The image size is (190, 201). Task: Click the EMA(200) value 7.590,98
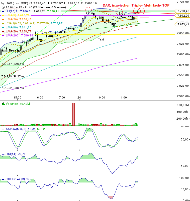click(x=27, y=35)
